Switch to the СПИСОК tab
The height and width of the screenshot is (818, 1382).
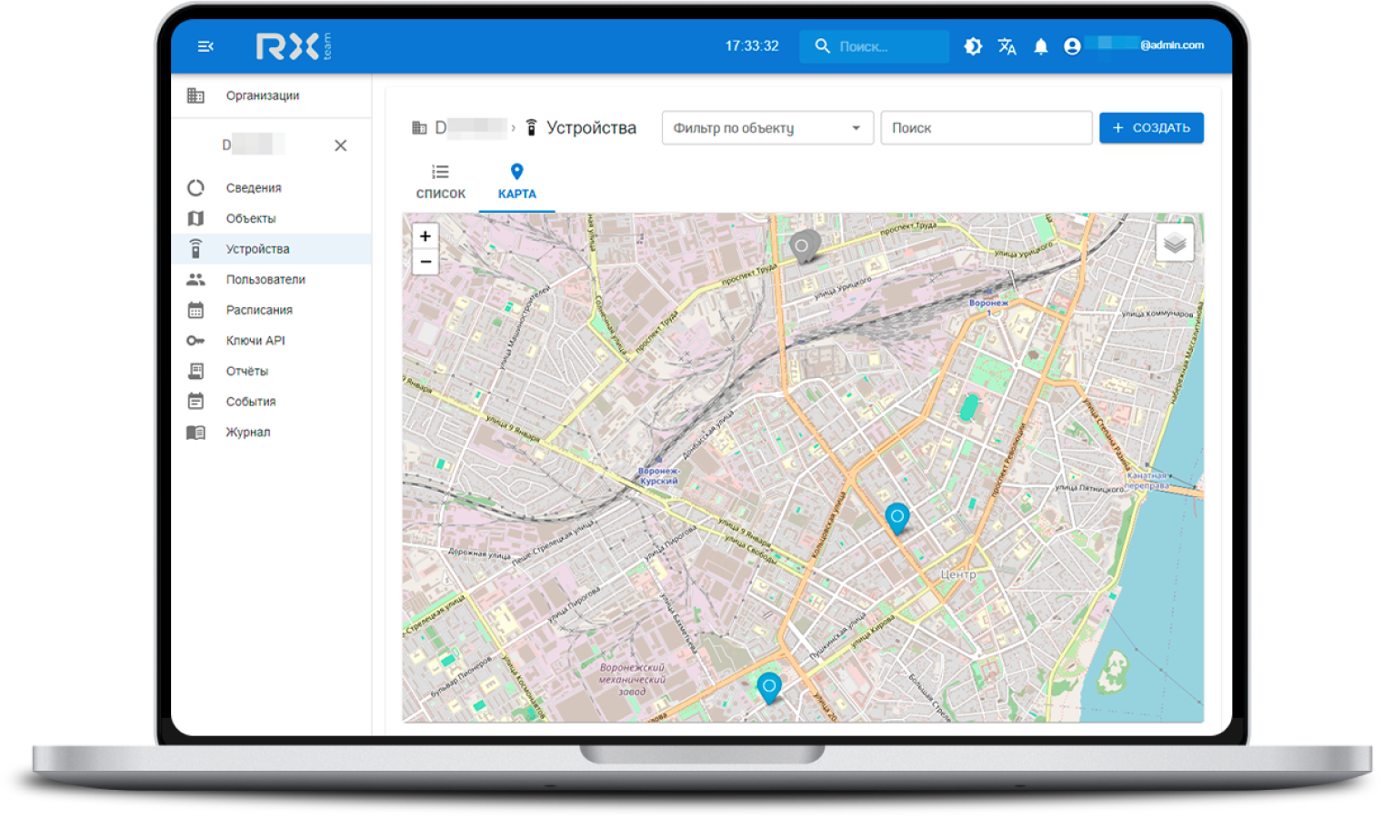coord(441,183)
